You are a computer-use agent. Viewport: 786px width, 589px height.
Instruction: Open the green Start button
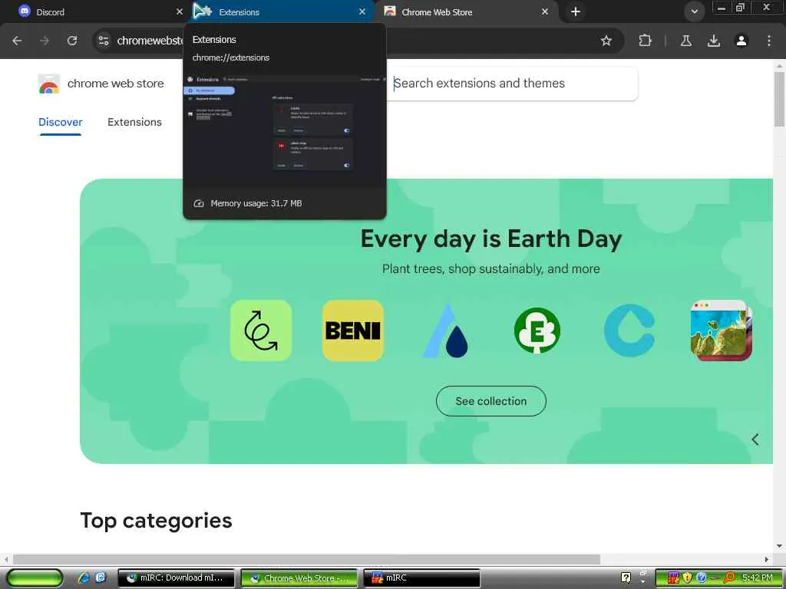click(x=35, y=578)
